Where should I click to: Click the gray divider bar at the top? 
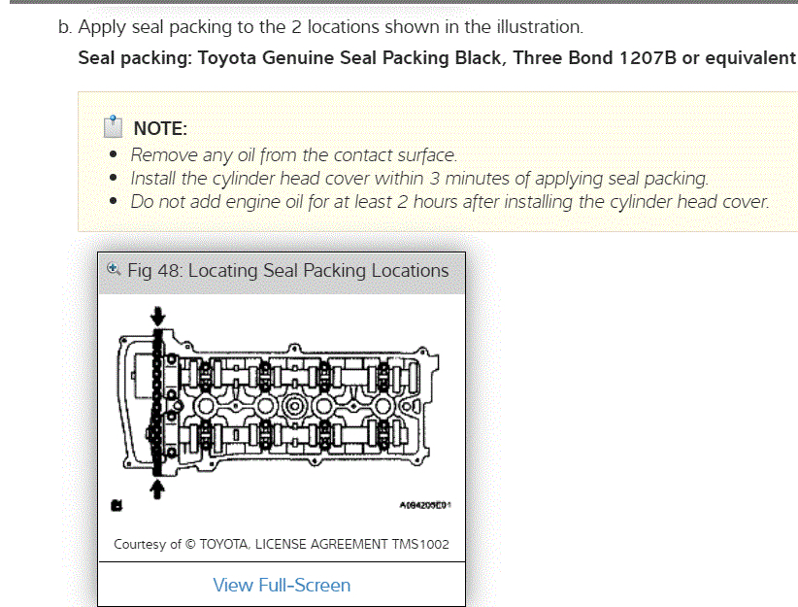tap(399, 3)
